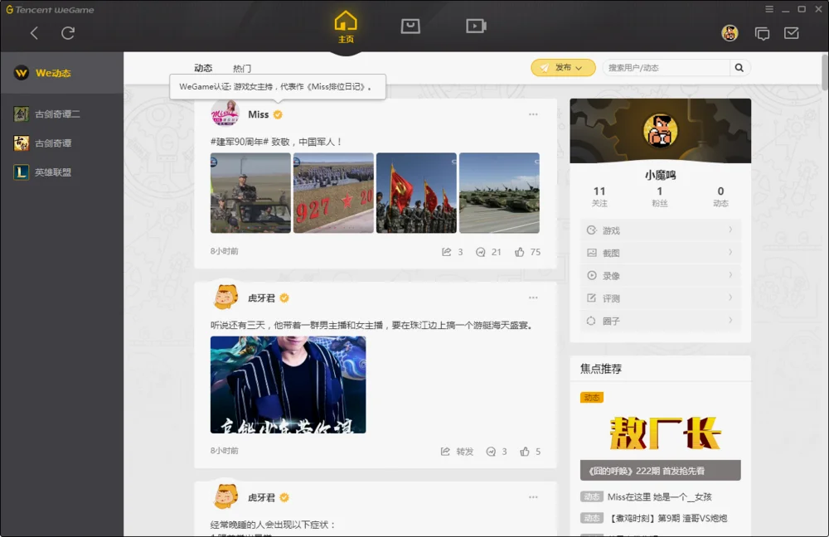Viewport: 829px width, 537px height.
Task: Click the search magnifier icon
Action: pyautogui.click(x=739, y=68)
